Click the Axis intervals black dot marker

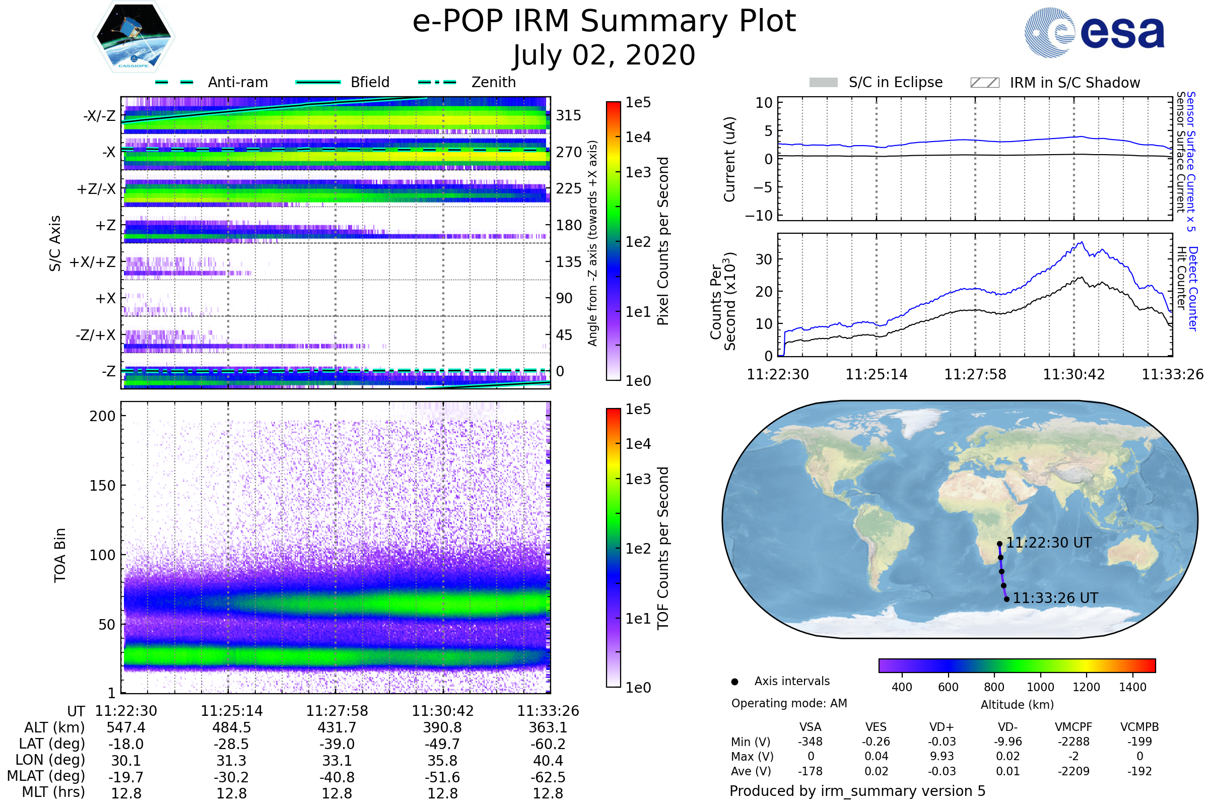click(x=734, y=682)
